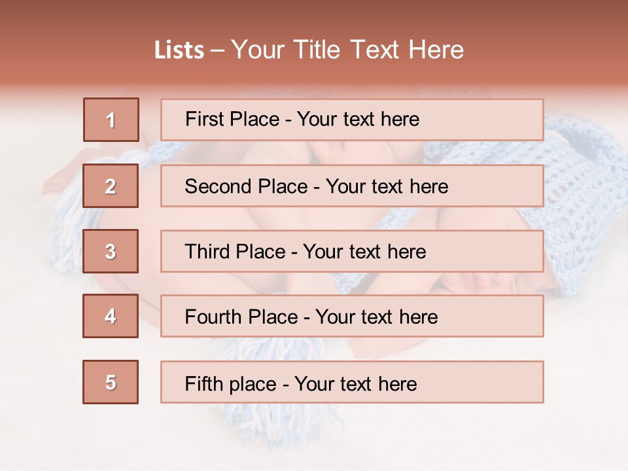The image size is (628, 471).
Task: Select the number 1 box
Action: click(111, 120)
